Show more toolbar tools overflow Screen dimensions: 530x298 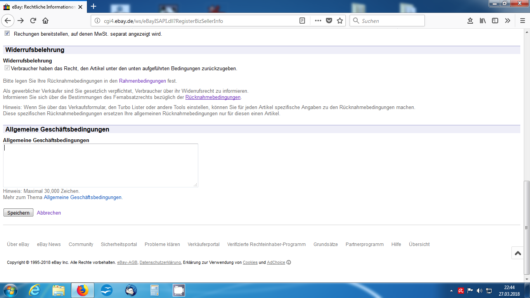coord(507,21)
